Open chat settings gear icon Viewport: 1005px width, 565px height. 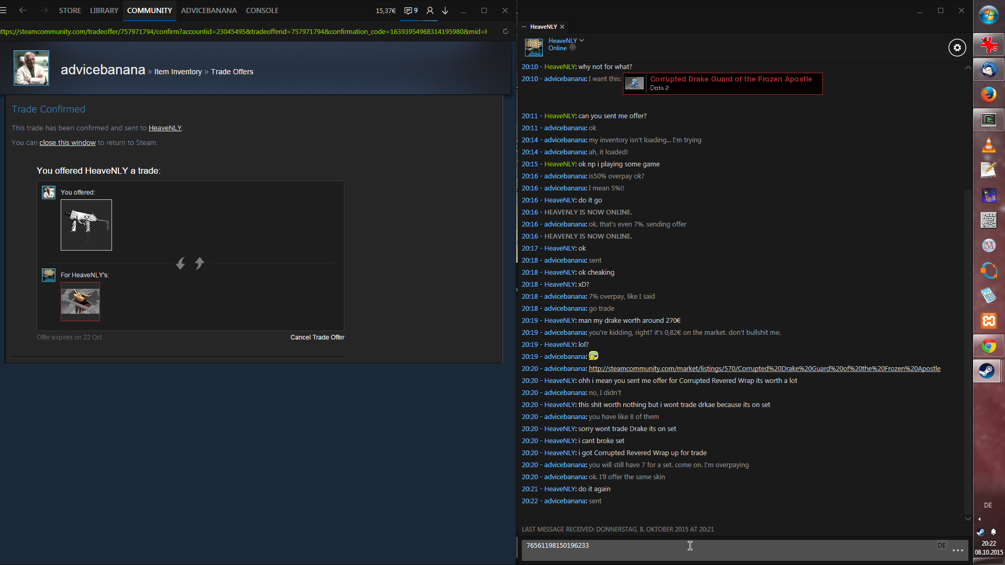pyautogui.click(x=957, y=48)
